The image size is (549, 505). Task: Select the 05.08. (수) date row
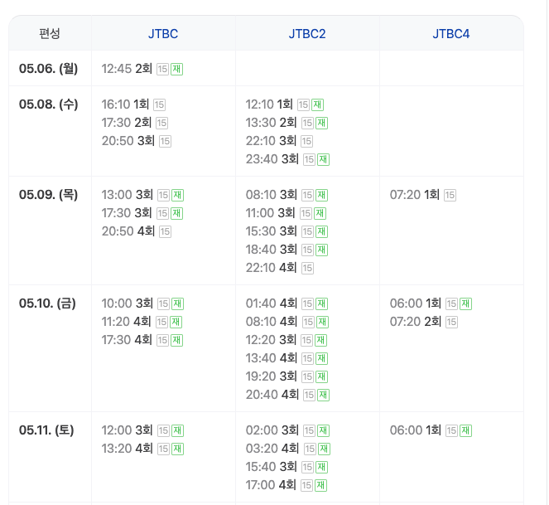tap(48, 104)
